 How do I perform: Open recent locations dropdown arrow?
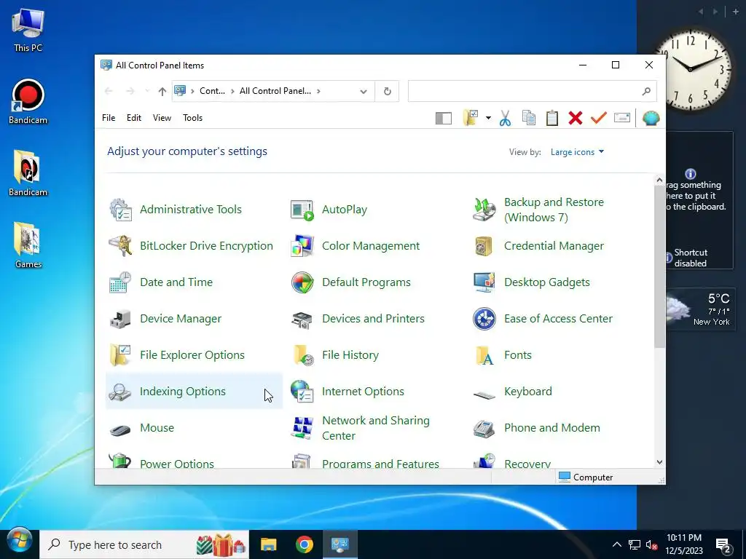[147, 91]
